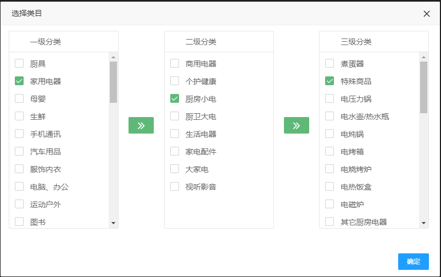The height and width of the screenshot is (277, 441).
Task: Click scrollbar thumb of 三级分类 list
Action: (423, 87)
